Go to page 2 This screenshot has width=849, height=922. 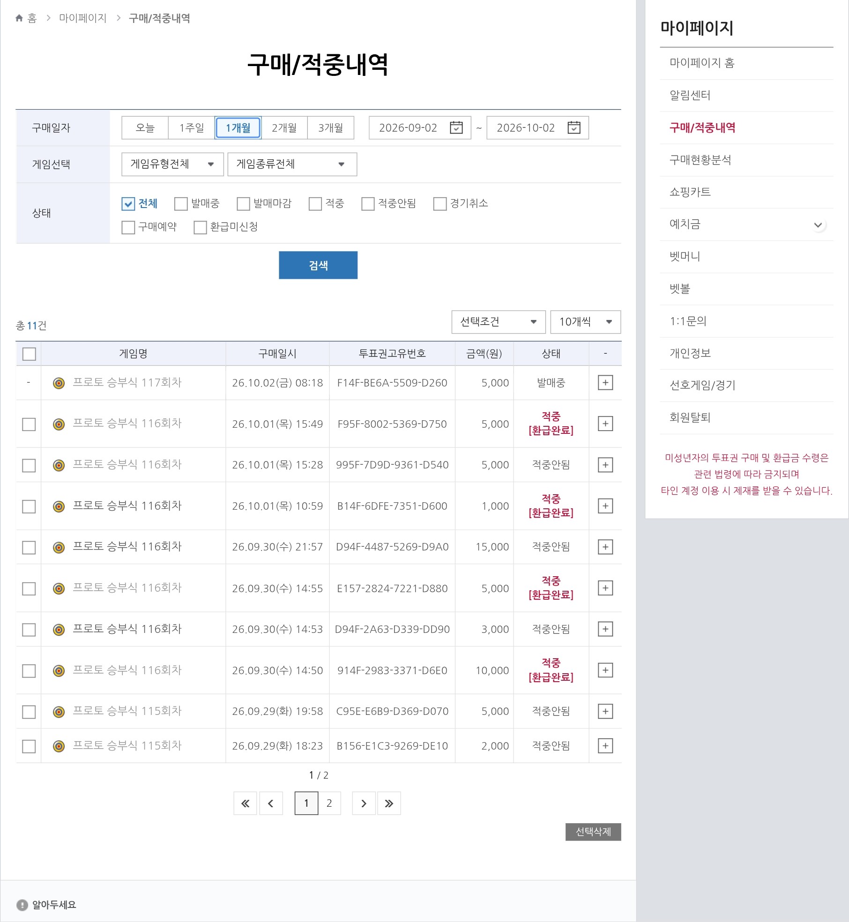pyautogui.click(x=329, y=803)
